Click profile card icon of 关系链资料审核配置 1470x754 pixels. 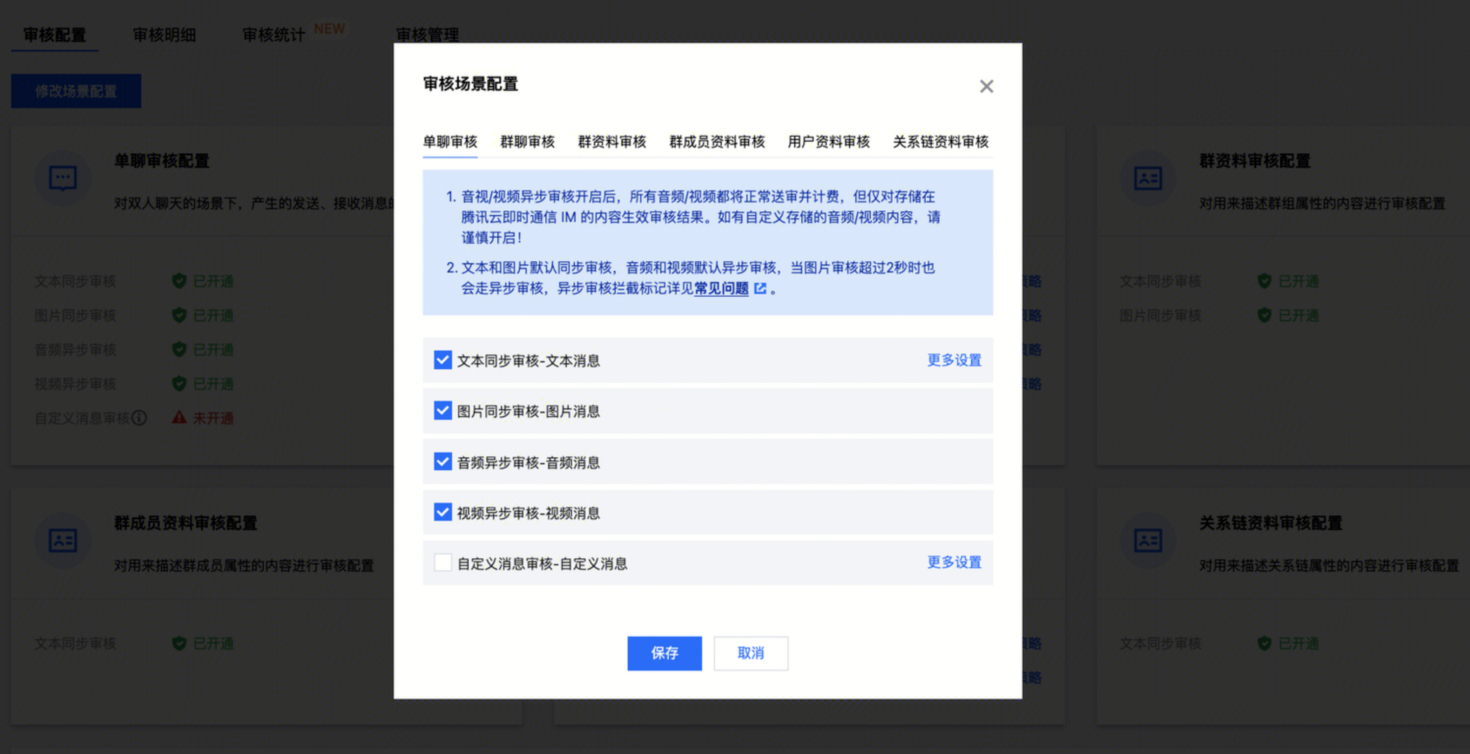pos(1147,540)
